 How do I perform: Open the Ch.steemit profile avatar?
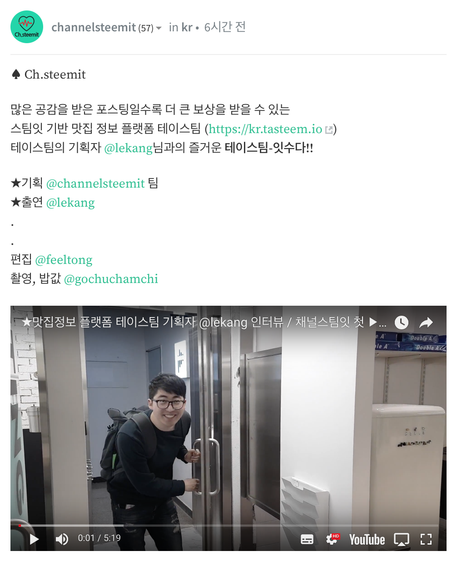(27, 27)
